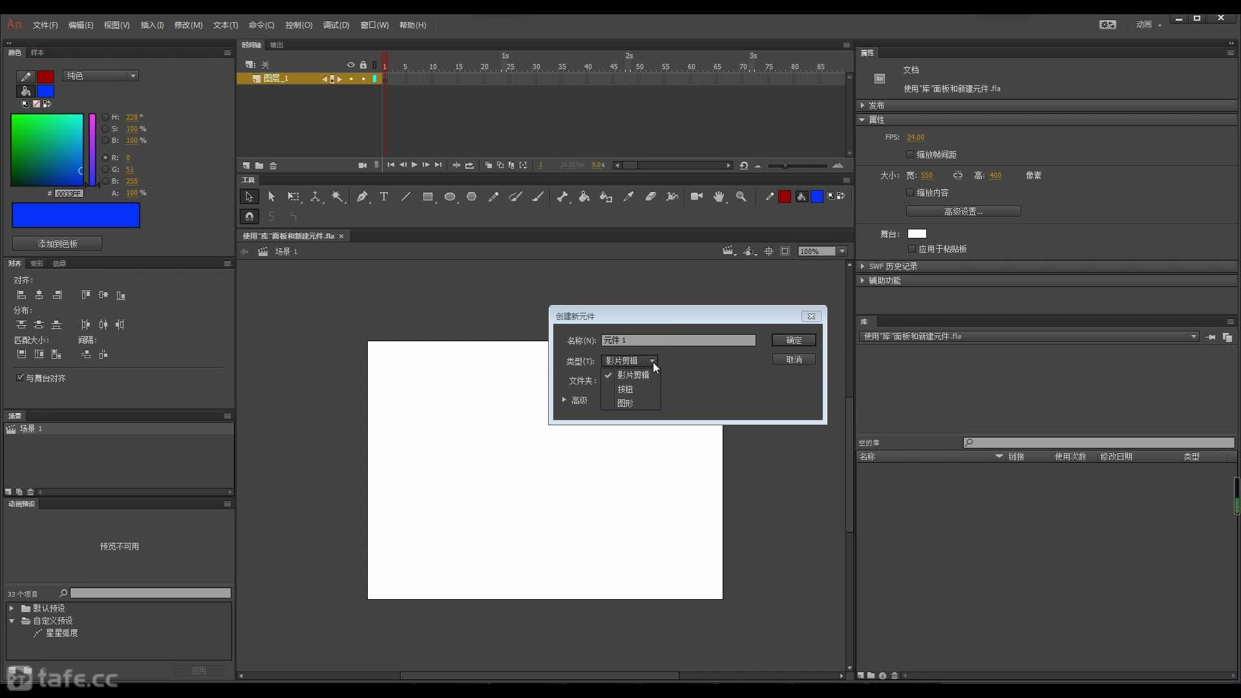Collapse the 自定义预设 folder
Screen dimensions: 1241x698
point(12,620)
